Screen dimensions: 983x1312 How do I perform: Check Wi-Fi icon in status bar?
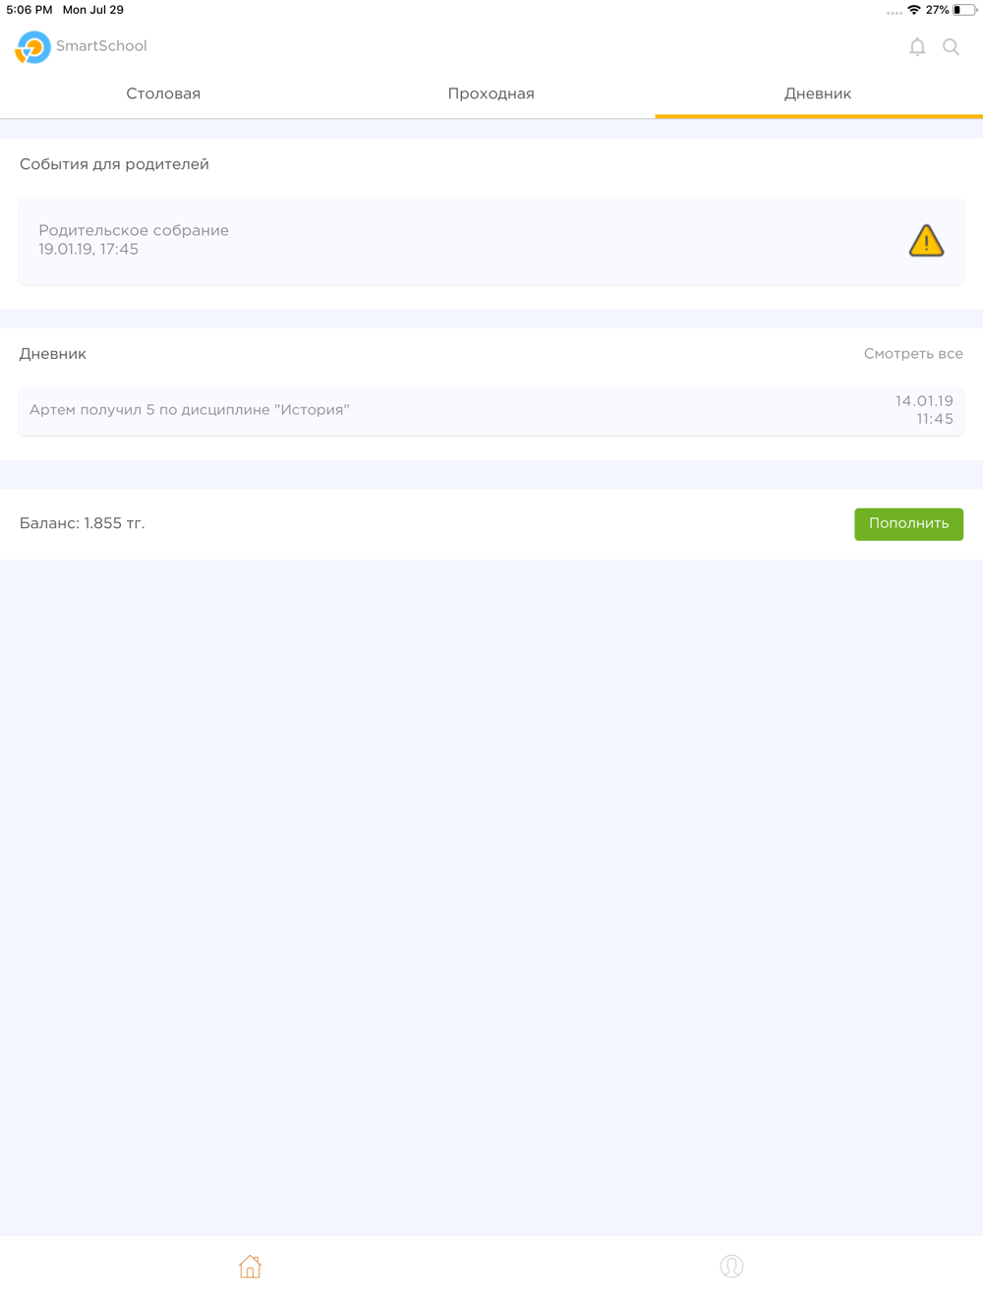913,10
